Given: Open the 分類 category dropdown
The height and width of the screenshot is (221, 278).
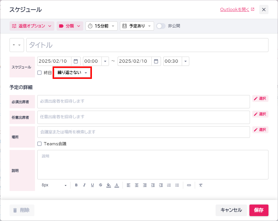Looking at the screenshot, I should point(70,26).
